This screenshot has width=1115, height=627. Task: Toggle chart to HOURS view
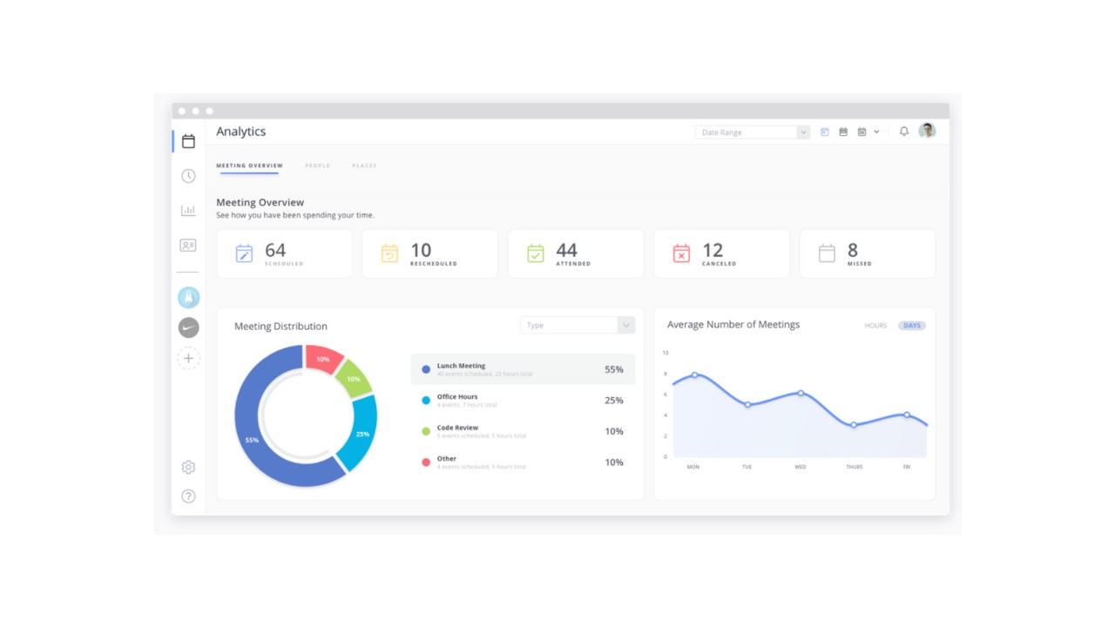pyautogui.click(x=875, y=326)
